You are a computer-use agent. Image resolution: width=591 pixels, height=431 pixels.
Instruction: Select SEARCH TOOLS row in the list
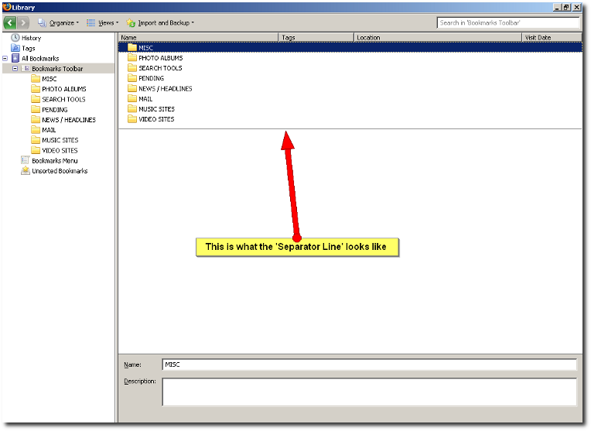pyautogui.click(x=350, y=68)
